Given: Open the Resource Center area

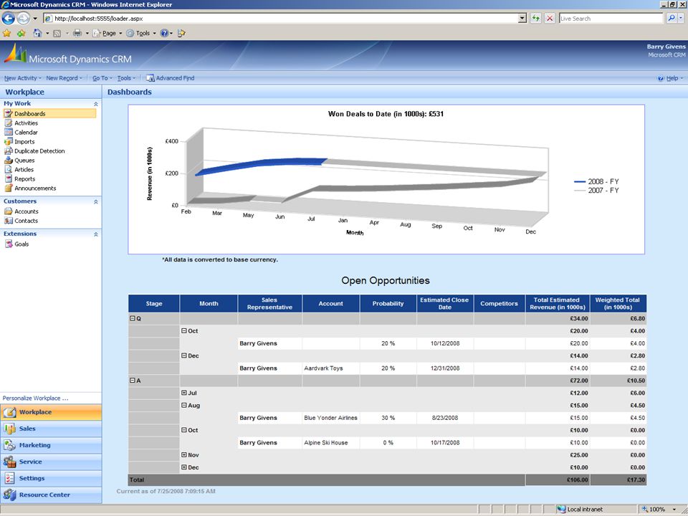Looking at the screenshot, I should click(x=51, y=495).
